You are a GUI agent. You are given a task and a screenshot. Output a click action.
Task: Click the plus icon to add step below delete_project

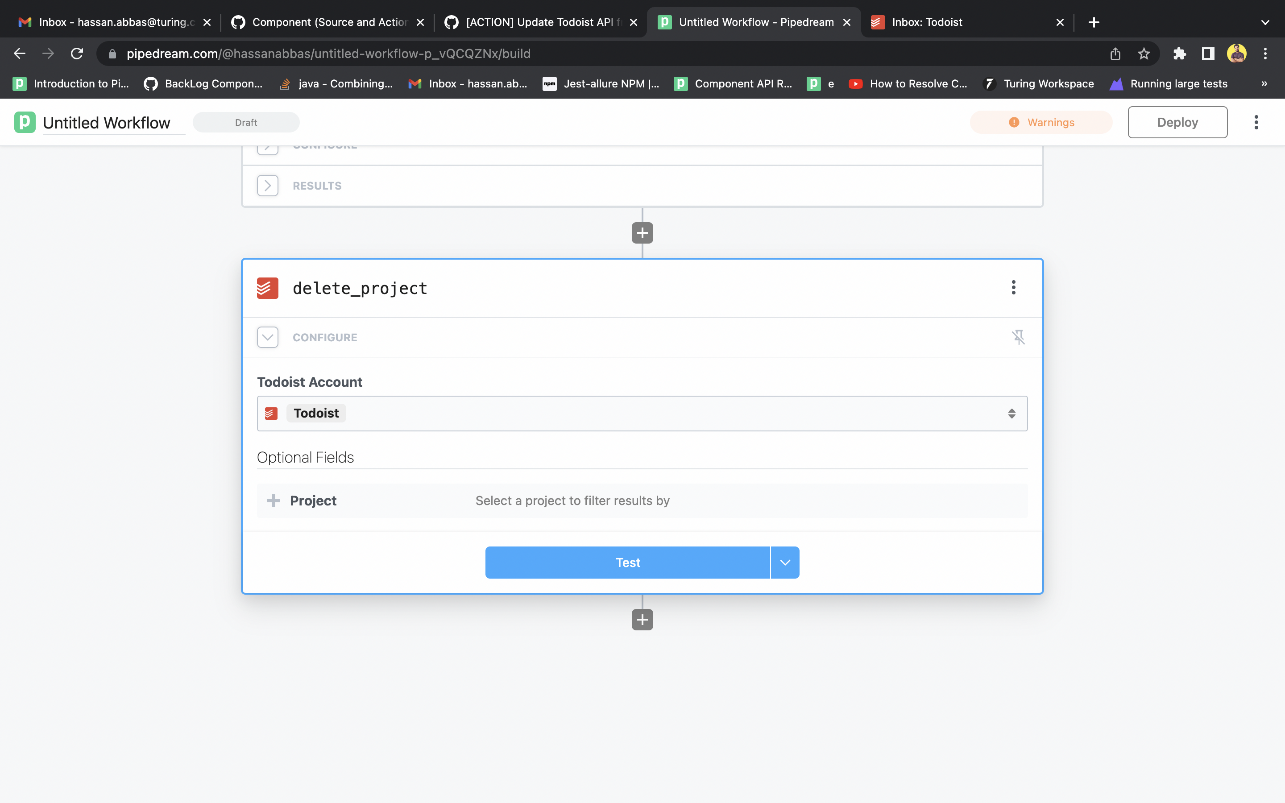642,619
